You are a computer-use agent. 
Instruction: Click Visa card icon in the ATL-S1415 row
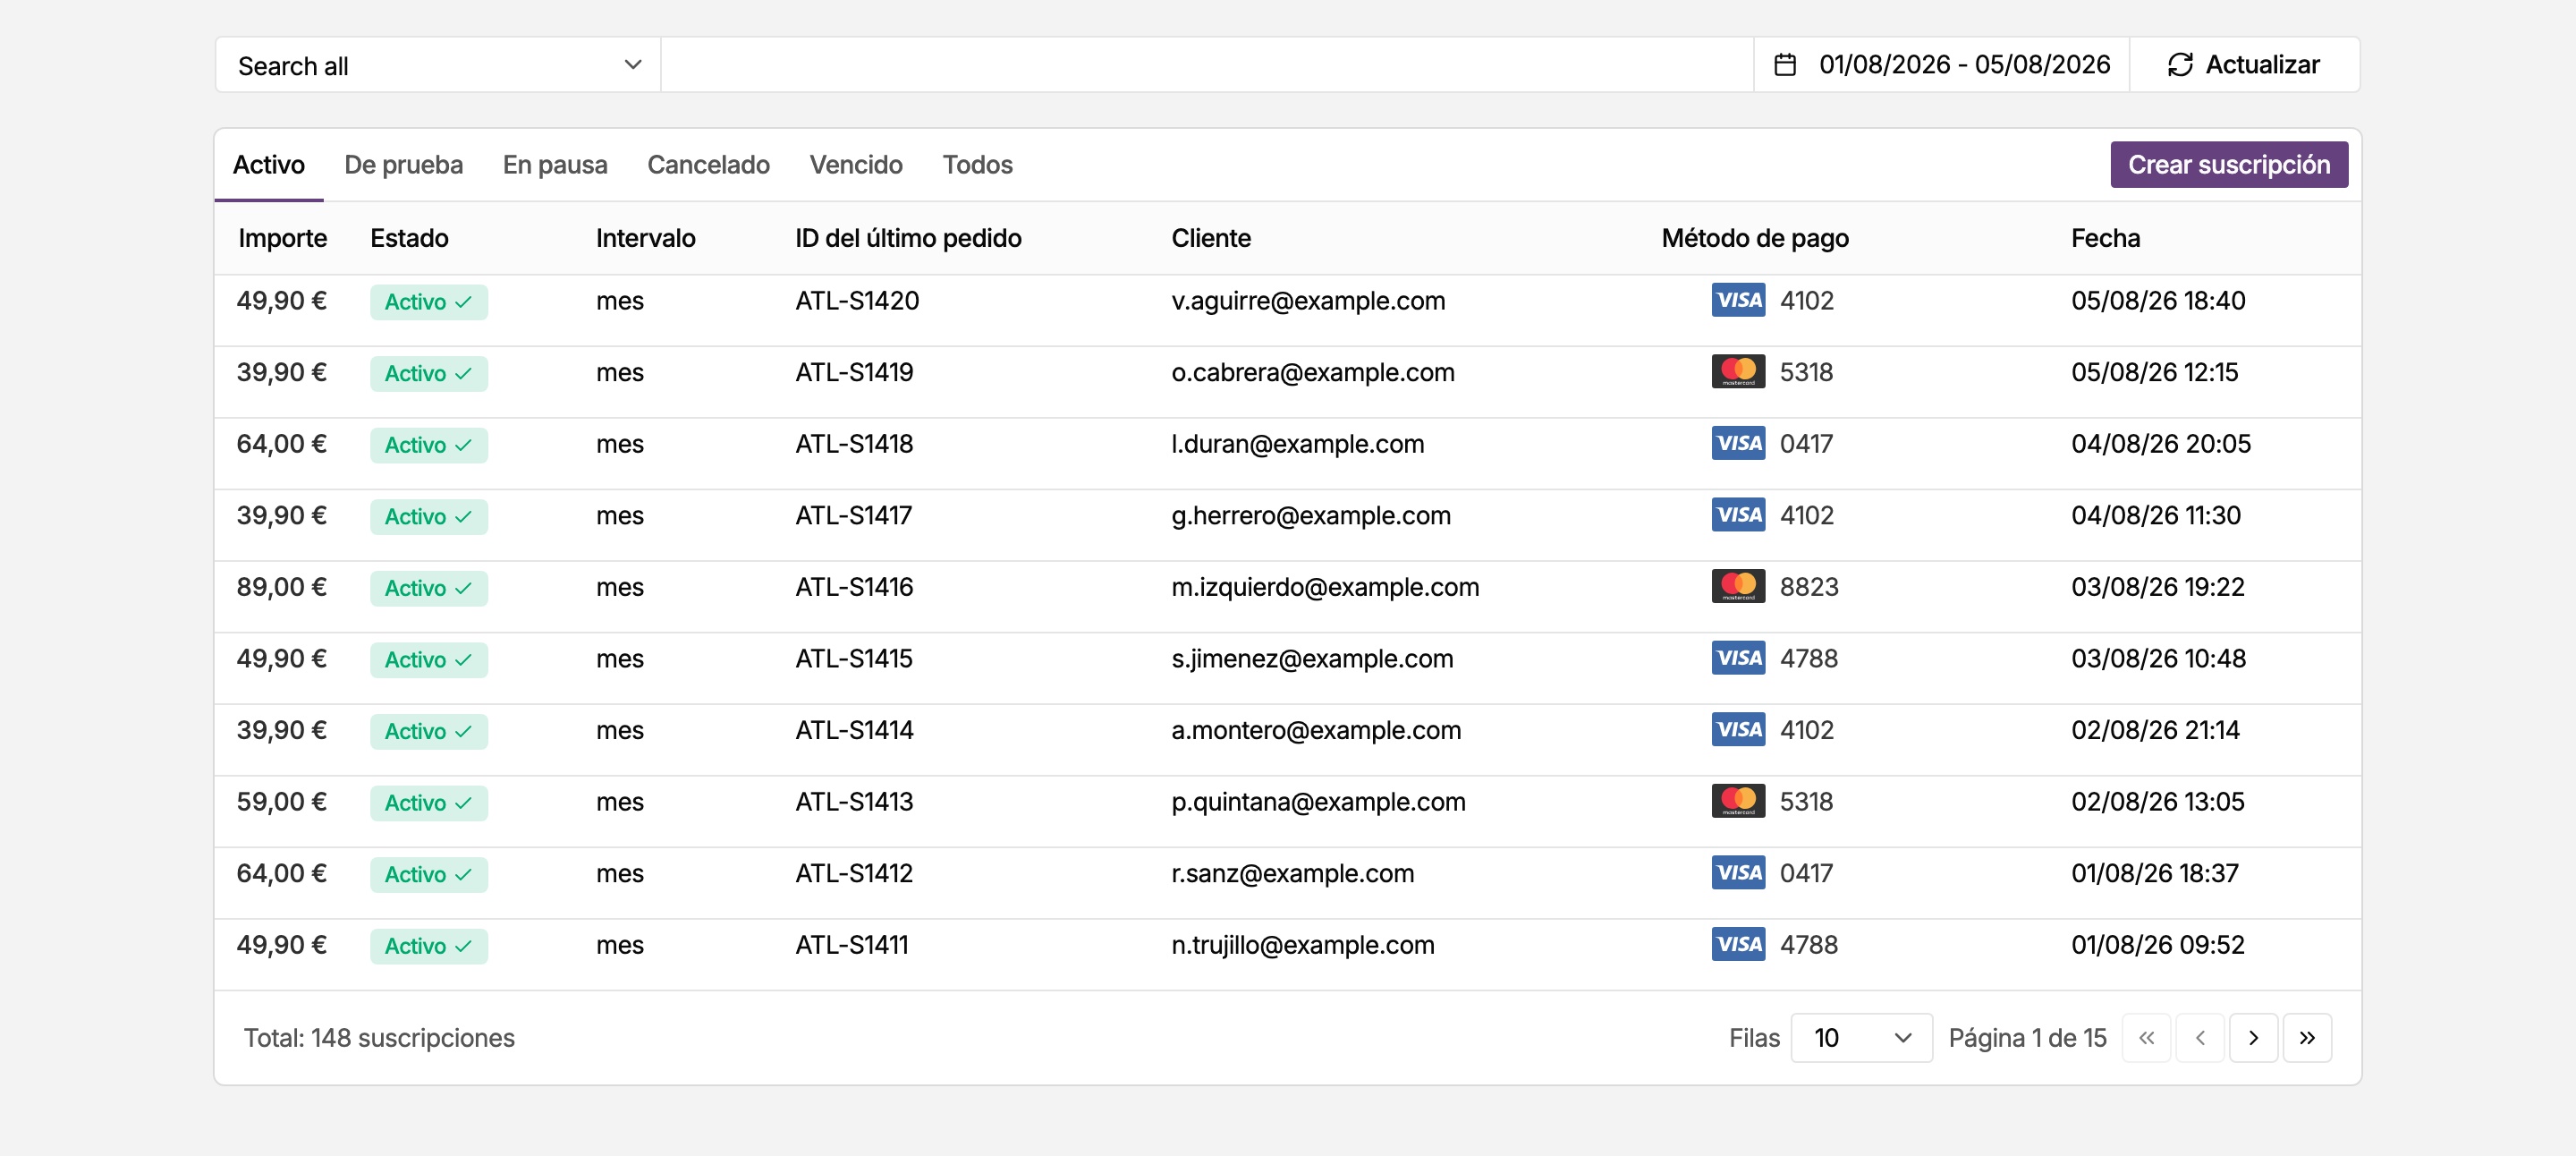point(1738,658)
